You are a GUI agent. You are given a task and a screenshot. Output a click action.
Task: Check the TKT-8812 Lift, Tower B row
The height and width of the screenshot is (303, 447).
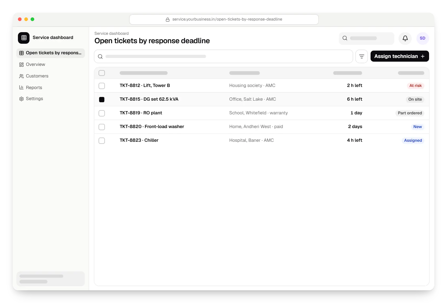pos(102,86)
